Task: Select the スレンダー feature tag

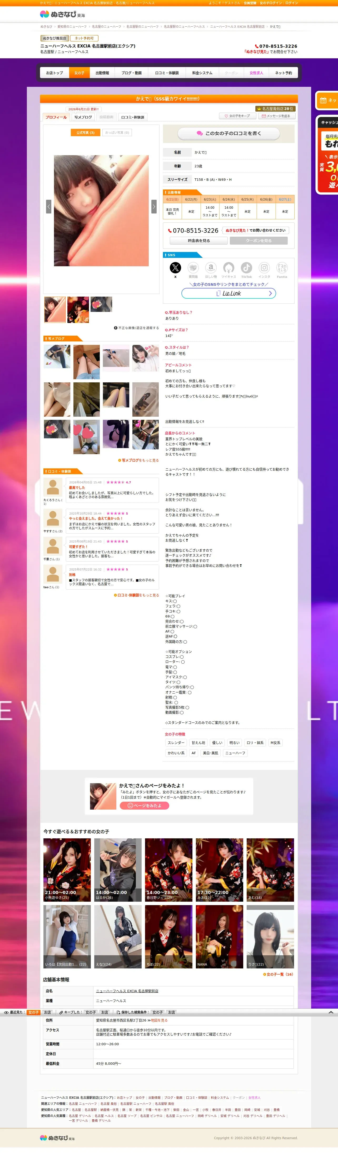Action: [x=176, y=743]
